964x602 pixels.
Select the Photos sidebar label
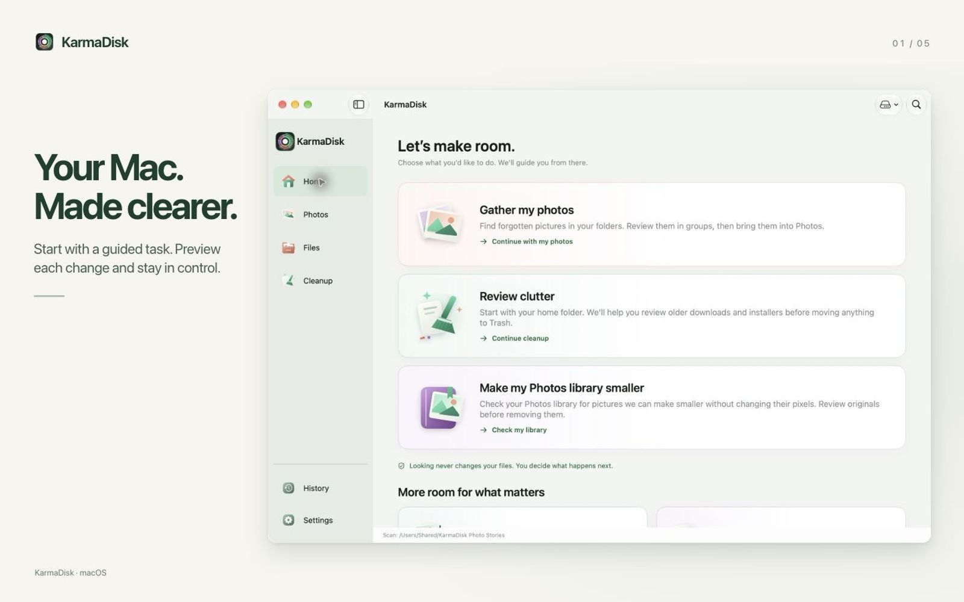[x=316, y=215]
